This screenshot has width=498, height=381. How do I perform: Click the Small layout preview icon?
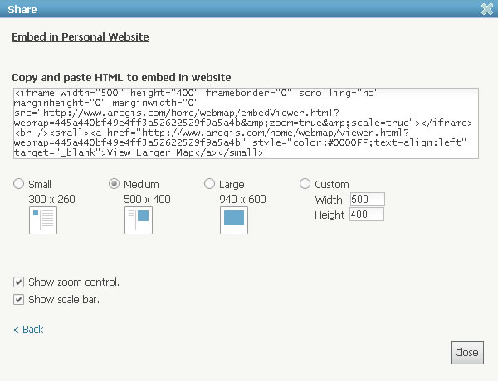(42, 219)
